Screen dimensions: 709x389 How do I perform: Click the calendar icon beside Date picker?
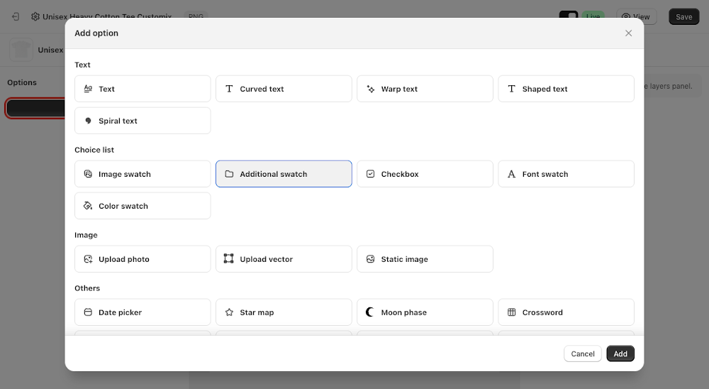click(x=88, y=312)
